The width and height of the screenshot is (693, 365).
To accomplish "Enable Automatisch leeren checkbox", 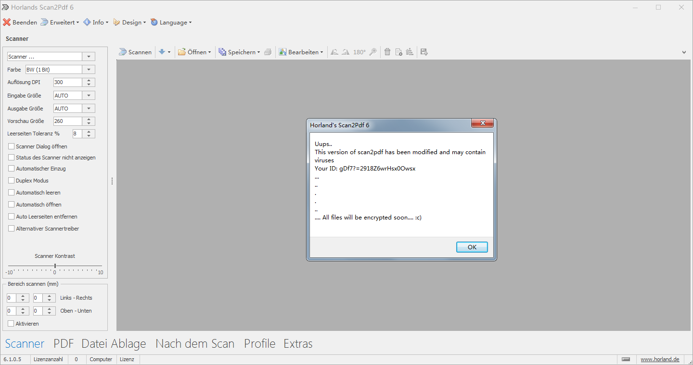I will click(x=12, y=193).
